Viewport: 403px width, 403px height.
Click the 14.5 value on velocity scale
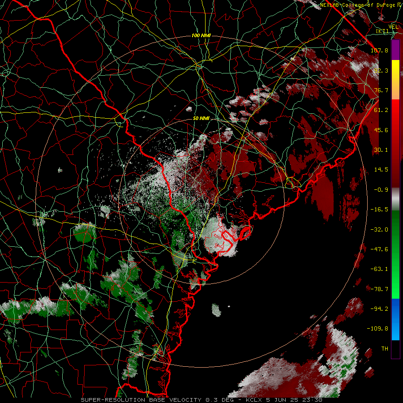[381, 170]
